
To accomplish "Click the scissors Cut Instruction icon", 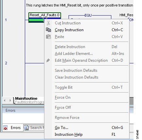I will pyautogui.click(x=48, y=23).
